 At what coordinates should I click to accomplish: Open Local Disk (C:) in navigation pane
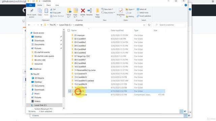[40, 105]
